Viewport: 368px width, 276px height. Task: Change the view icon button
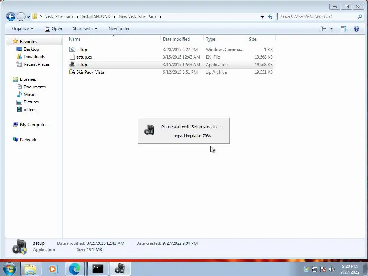[x=324, y=29]
